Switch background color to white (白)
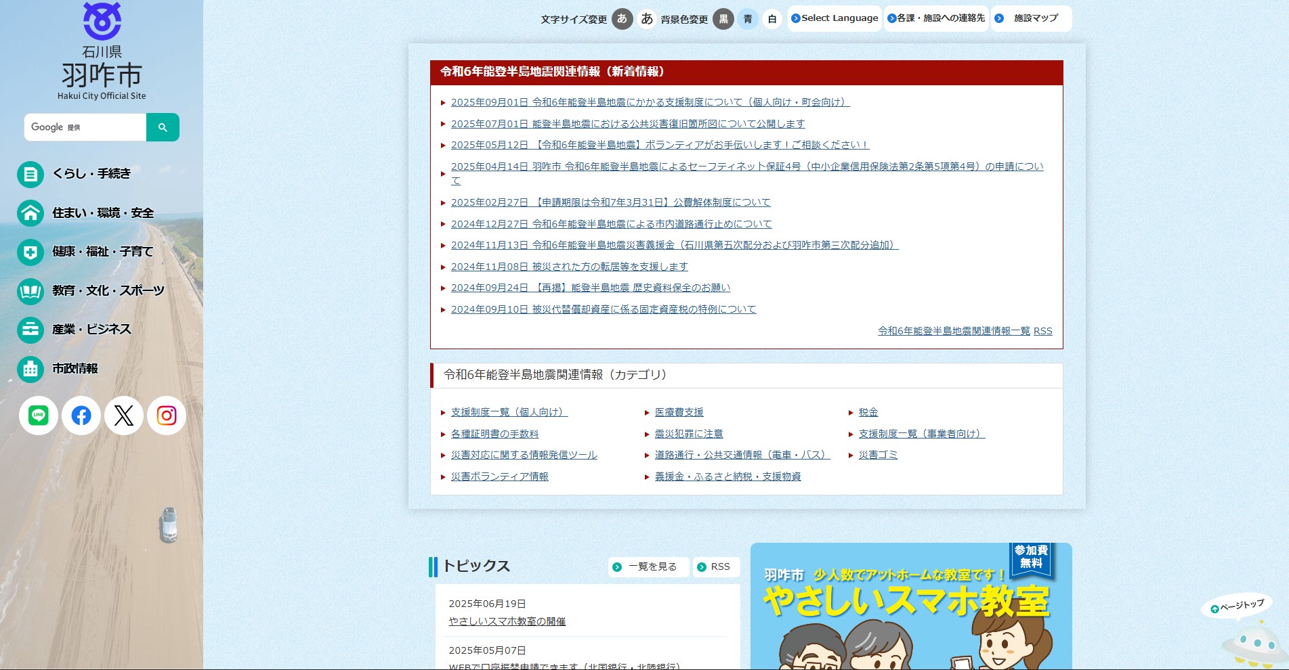Image resolution: width=1289 pixels, height=670 pixels. (772, 19)
